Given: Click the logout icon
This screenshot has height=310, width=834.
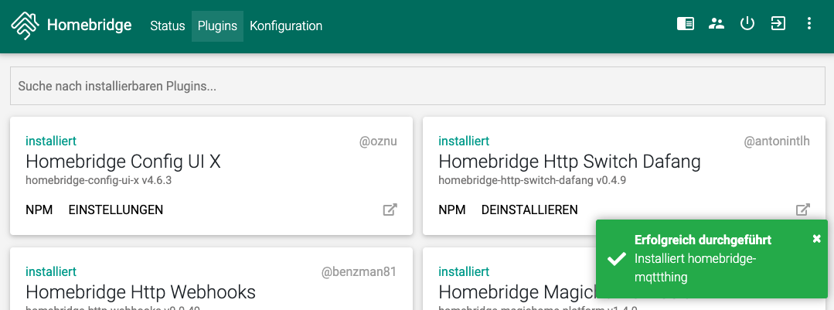Looking at the screenshot, I should pos(778,23).
